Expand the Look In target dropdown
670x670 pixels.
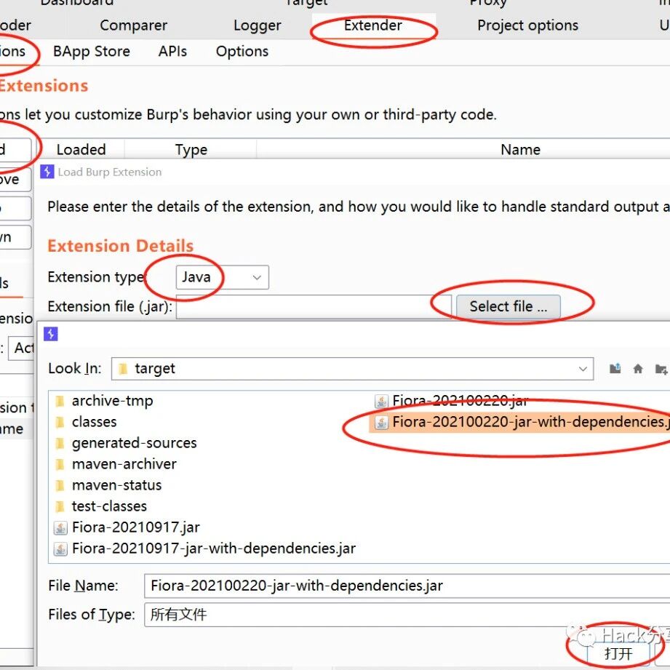[352, 369]
